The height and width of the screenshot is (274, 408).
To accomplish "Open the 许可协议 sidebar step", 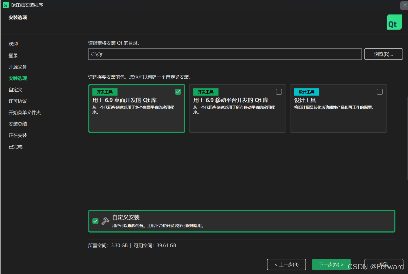I will [18, 101].
